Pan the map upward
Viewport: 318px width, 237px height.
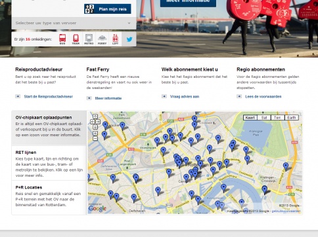[x=95, y=117]
